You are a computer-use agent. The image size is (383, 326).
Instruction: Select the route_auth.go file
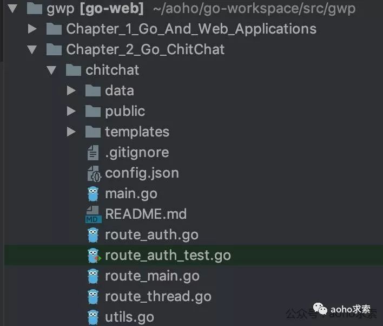[x=151, y=235]
